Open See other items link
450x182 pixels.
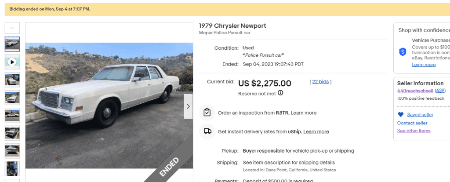[414, 131]
